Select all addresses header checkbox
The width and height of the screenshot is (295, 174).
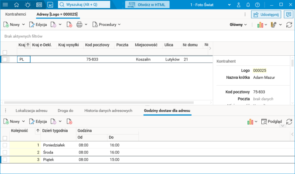[x=5, y=52]
